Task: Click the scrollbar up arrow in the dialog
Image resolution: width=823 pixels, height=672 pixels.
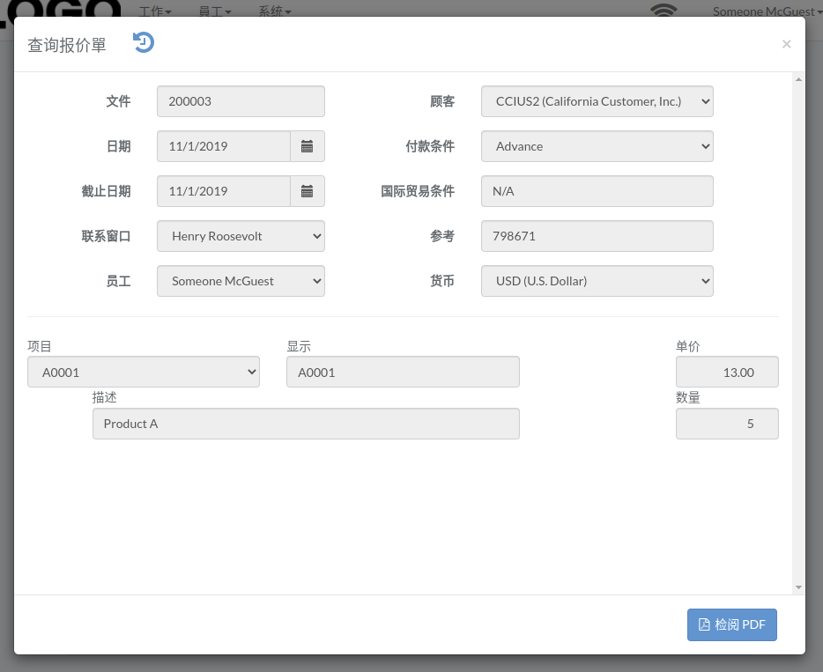Action: [798, 80]
